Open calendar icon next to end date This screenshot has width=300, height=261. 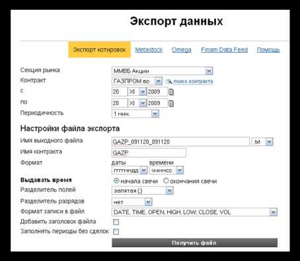point(171,103)
